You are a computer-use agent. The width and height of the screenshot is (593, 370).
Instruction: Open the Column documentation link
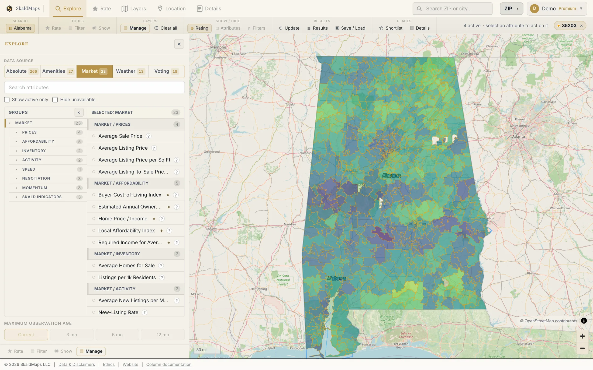(169, 365)
